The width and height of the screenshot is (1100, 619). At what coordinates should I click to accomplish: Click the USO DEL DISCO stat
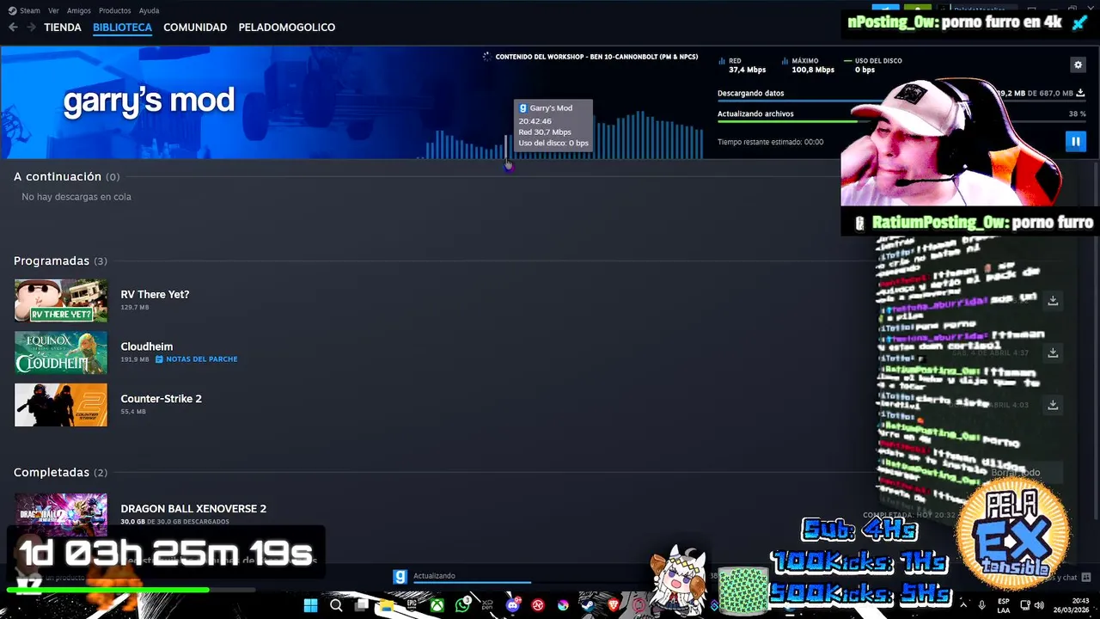(x=872, y=65)
